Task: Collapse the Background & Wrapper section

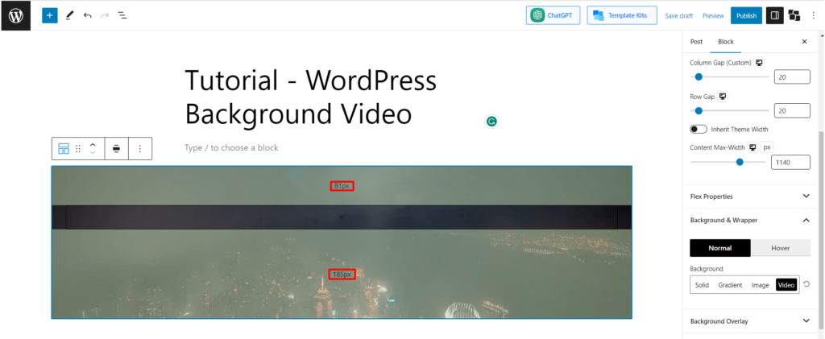Action: click(x=750, y=220)
